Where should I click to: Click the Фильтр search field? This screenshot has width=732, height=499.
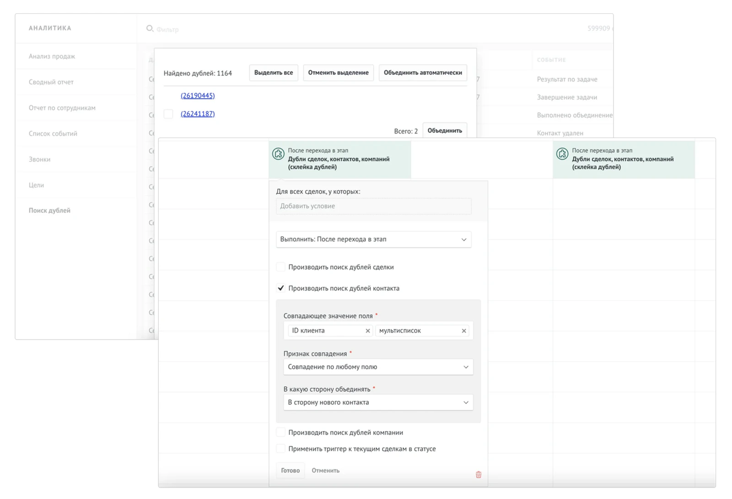(167, 29)
